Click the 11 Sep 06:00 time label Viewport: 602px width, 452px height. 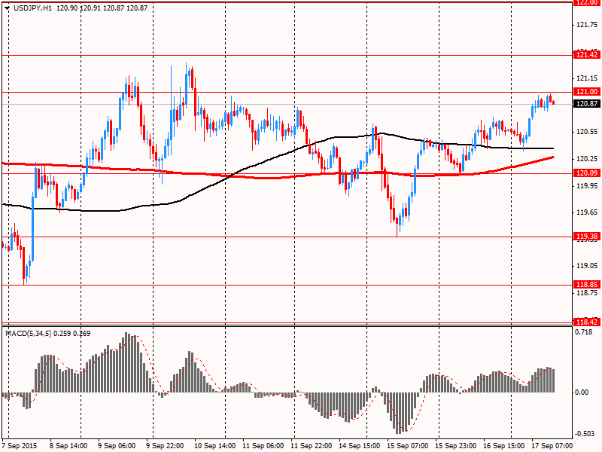pyautogui.click(x=263, y=446)
